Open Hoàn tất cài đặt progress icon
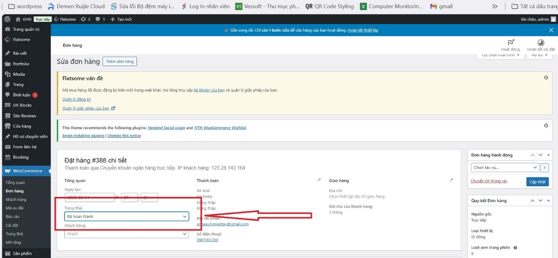Screen dimensions: 558x258 click(541, 45)
